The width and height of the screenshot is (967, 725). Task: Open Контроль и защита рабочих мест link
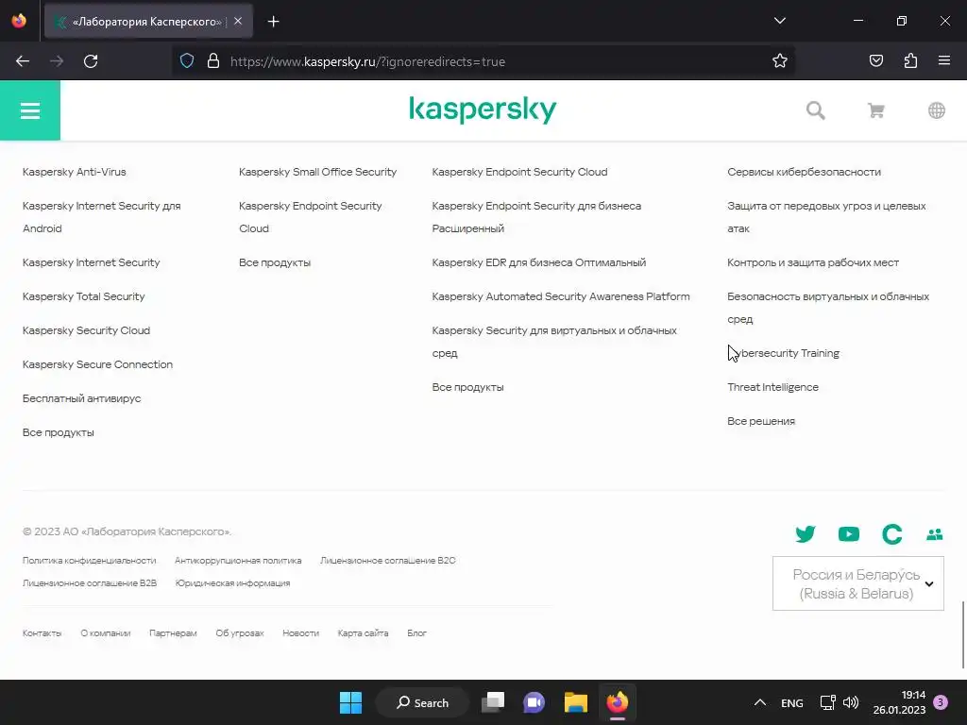[813, 262]
